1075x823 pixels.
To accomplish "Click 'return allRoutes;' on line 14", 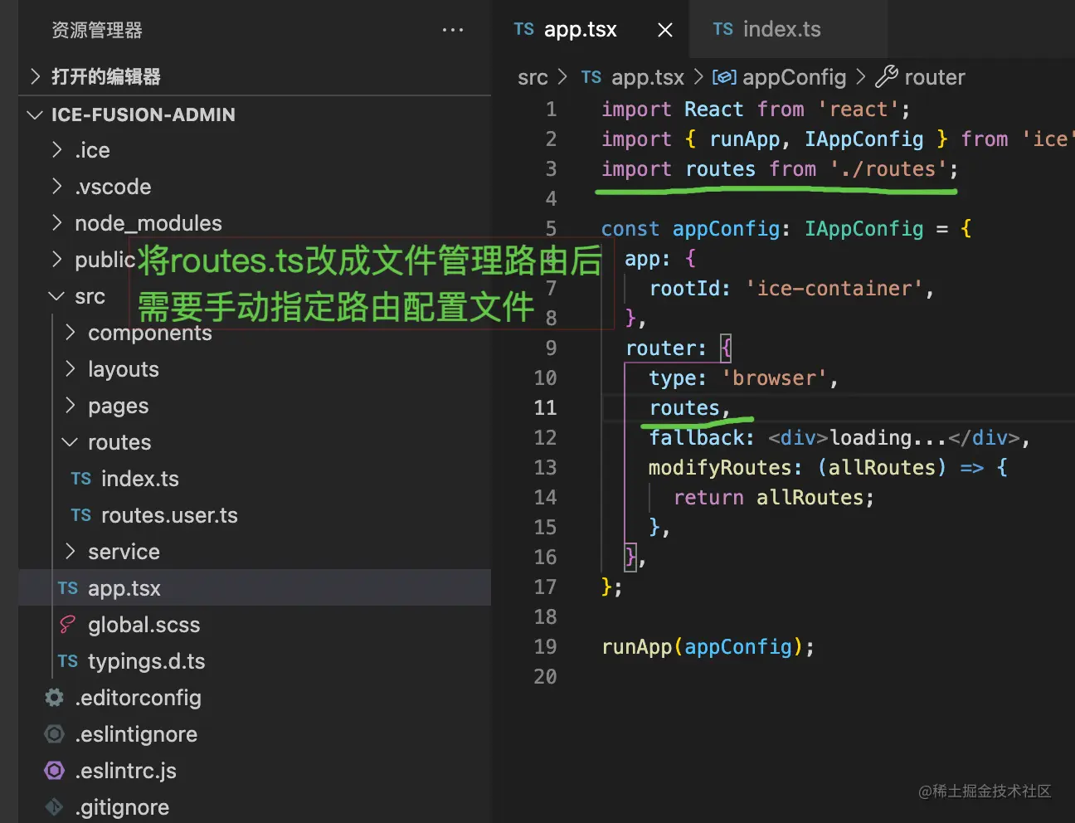I will (x=774, y=497).
